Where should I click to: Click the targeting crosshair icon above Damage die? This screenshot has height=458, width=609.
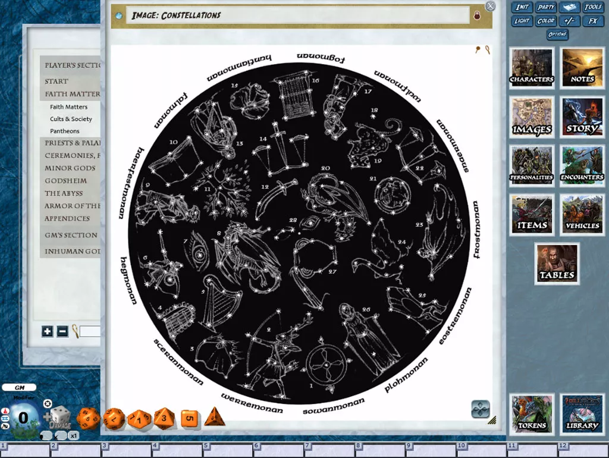tap(48, 404)
